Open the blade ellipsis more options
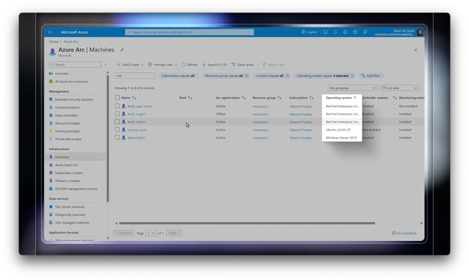Image resolution: width=469 pixels, height=280 pixels. [x=130, y=50]
